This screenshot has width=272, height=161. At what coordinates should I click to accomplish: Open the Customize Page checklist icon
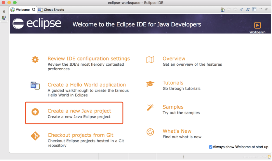pos(254,9)
